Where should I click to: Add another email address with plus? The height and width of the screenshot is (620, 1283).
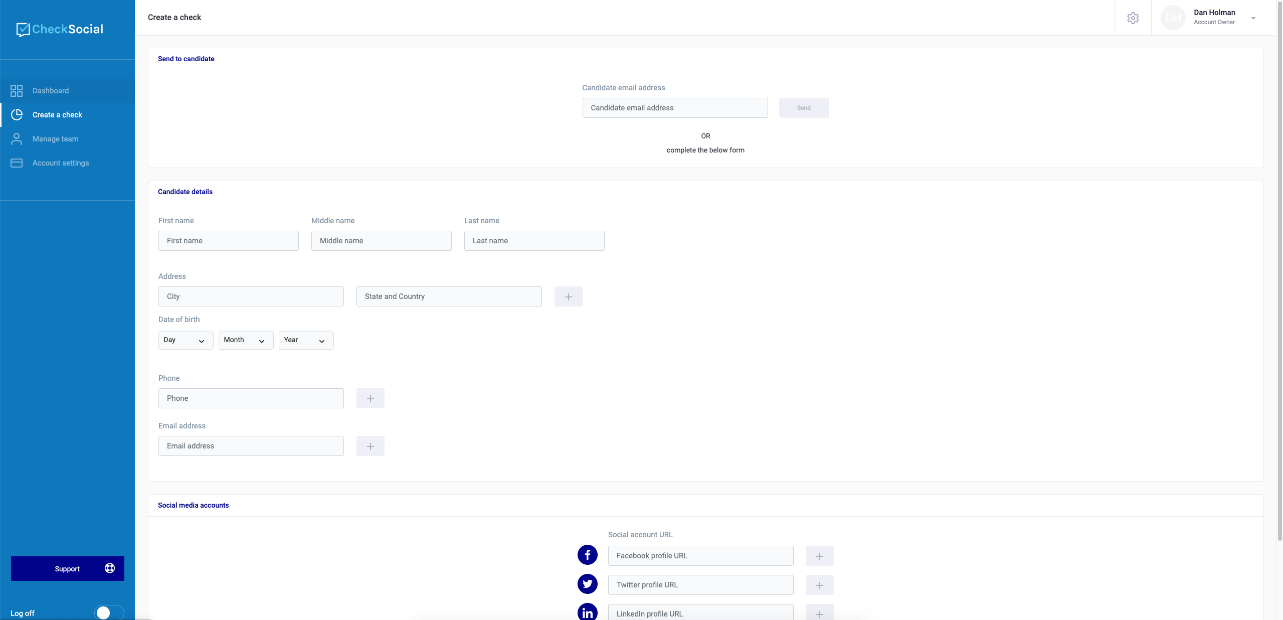pyautogui.click(x=370, y=446)
